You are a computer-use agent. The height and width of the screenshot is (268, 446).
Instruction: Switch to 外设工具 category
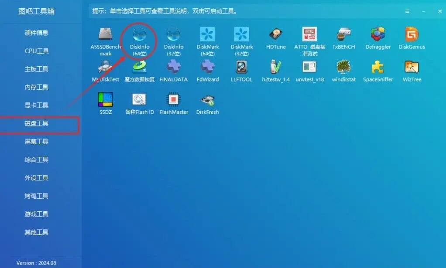coord(36,178)
